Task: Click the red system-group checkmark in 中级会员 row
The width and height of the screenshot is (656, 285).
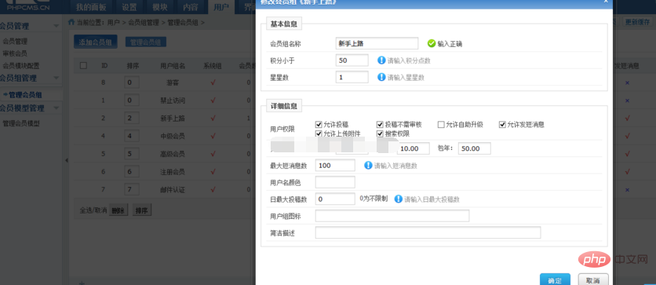Action: (213, 136)
